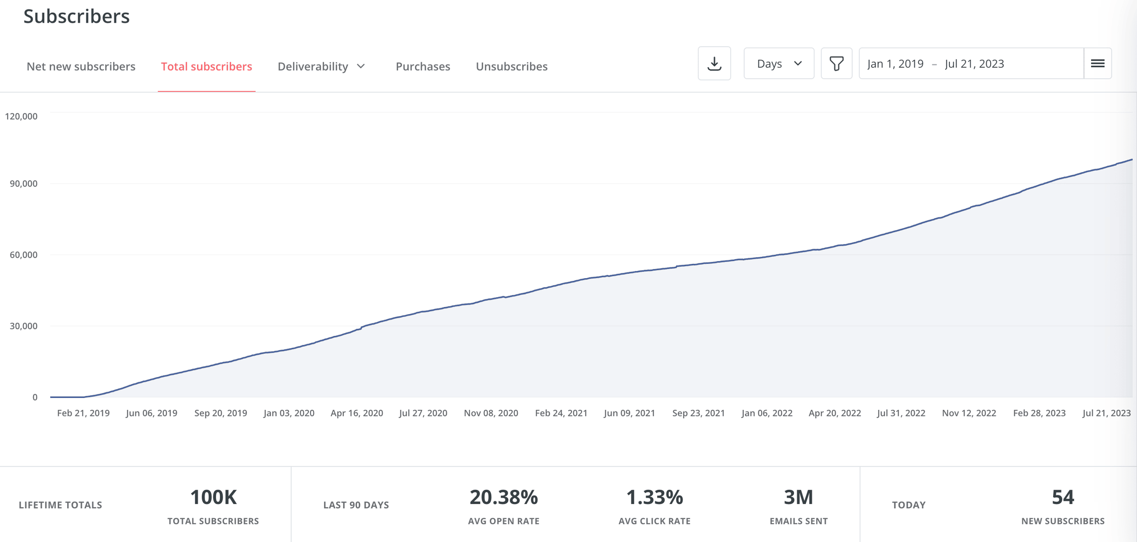Viewport: 1137px width, 542px height.
Task: Go to the Unsubscribes tab
Action: pos(512,66)
